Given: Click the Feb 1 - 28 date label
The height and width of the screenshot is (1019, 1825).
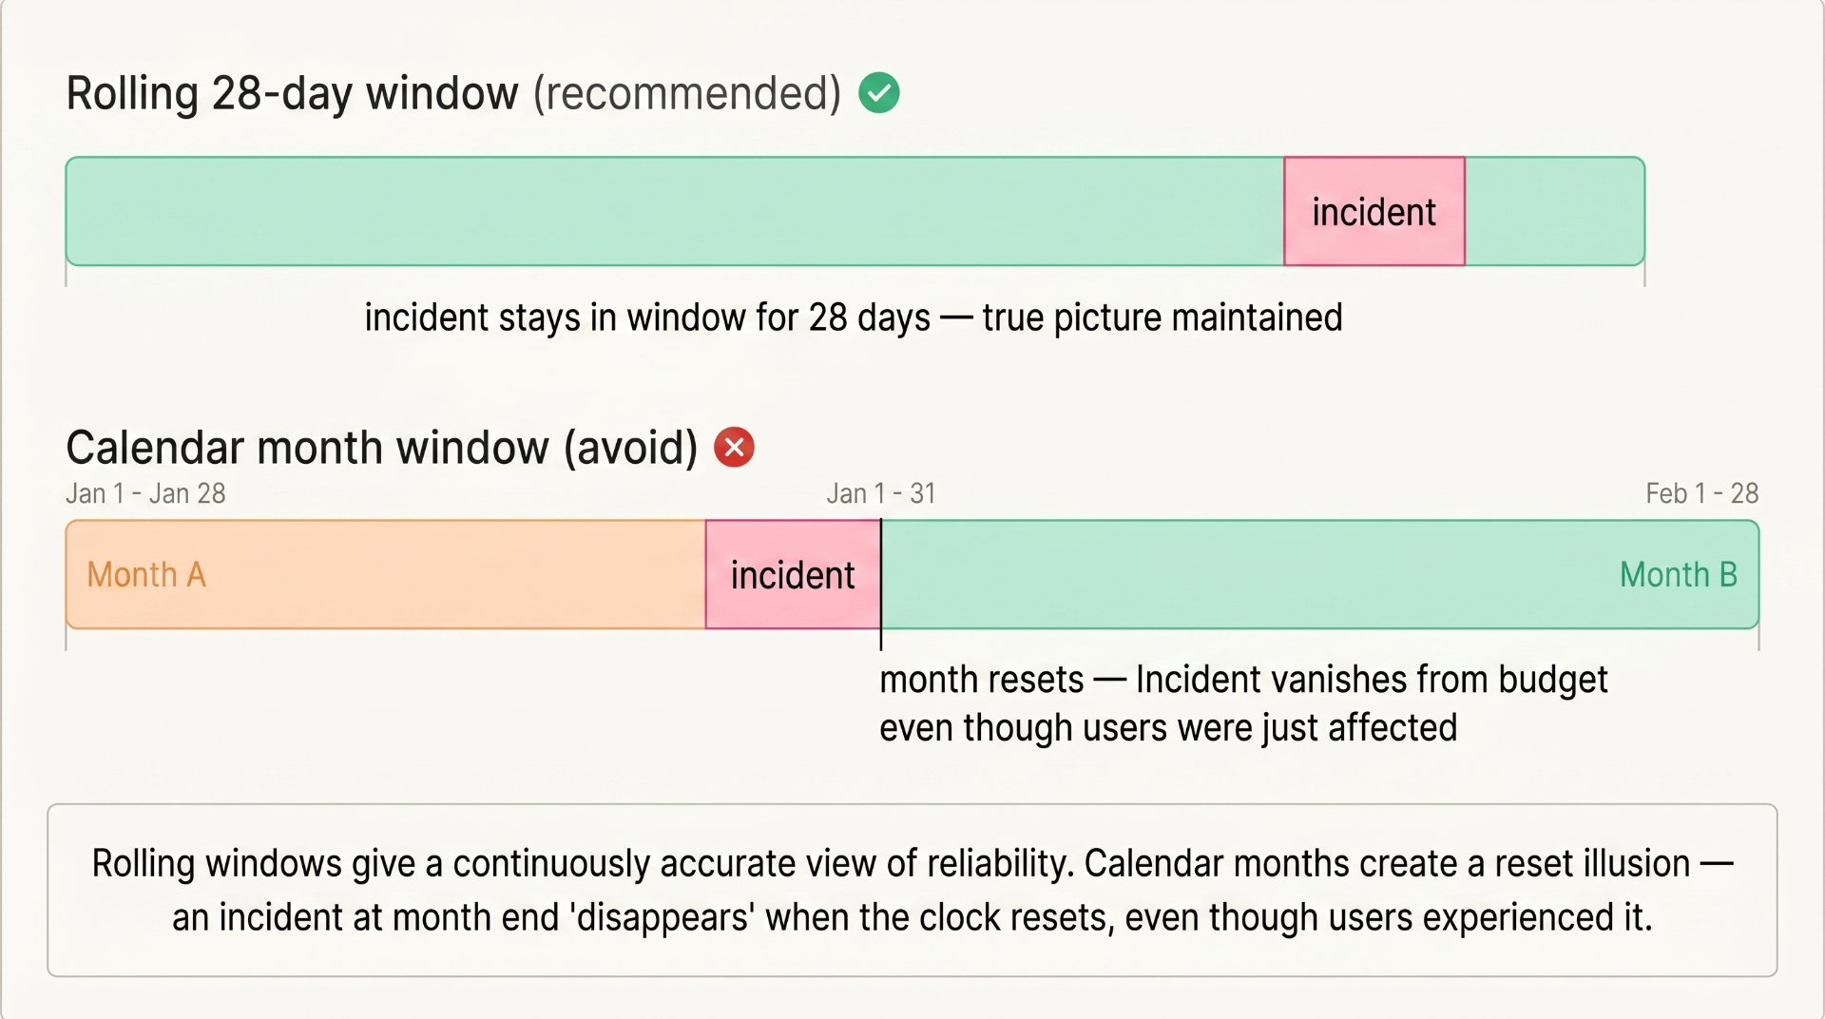Looking at the screenshot, I should [x=1702, y=493].
